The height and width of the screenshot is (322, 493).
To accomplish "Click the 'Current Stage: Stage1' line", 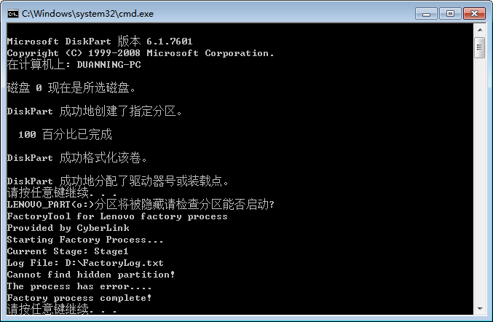I will click(x=68, y=251).
